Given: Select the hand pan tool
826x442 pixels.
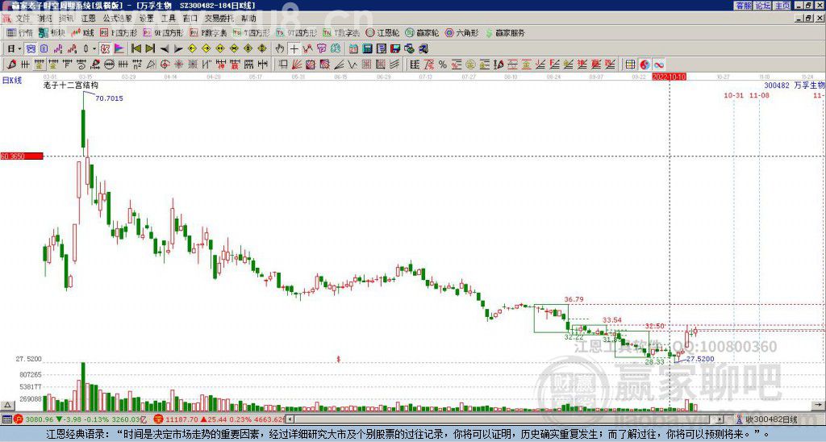Looking at the screenshot, I should pos(280,49).
